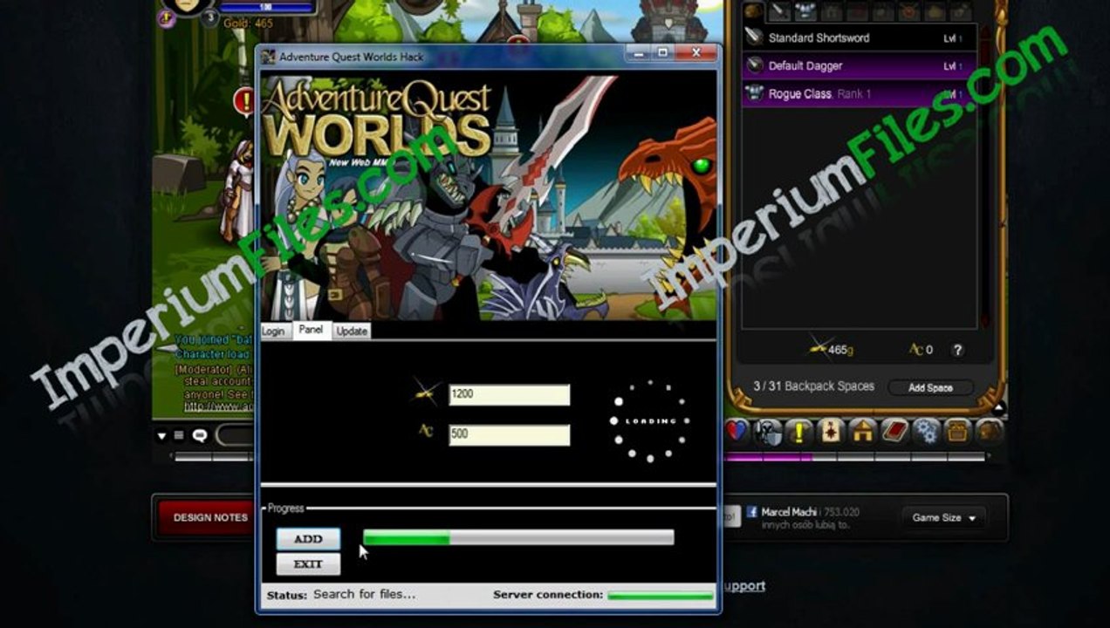Click the ADD button

point(308,539)
